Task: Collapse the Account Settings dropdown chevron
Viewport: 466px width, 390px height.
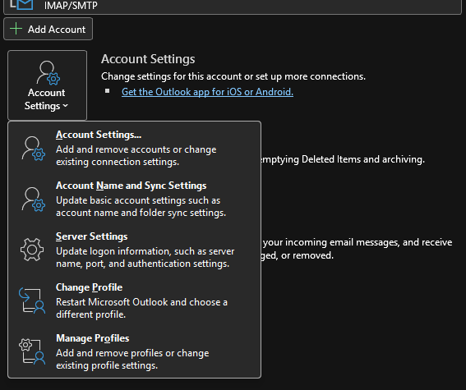Action: [x=66, y=106]
